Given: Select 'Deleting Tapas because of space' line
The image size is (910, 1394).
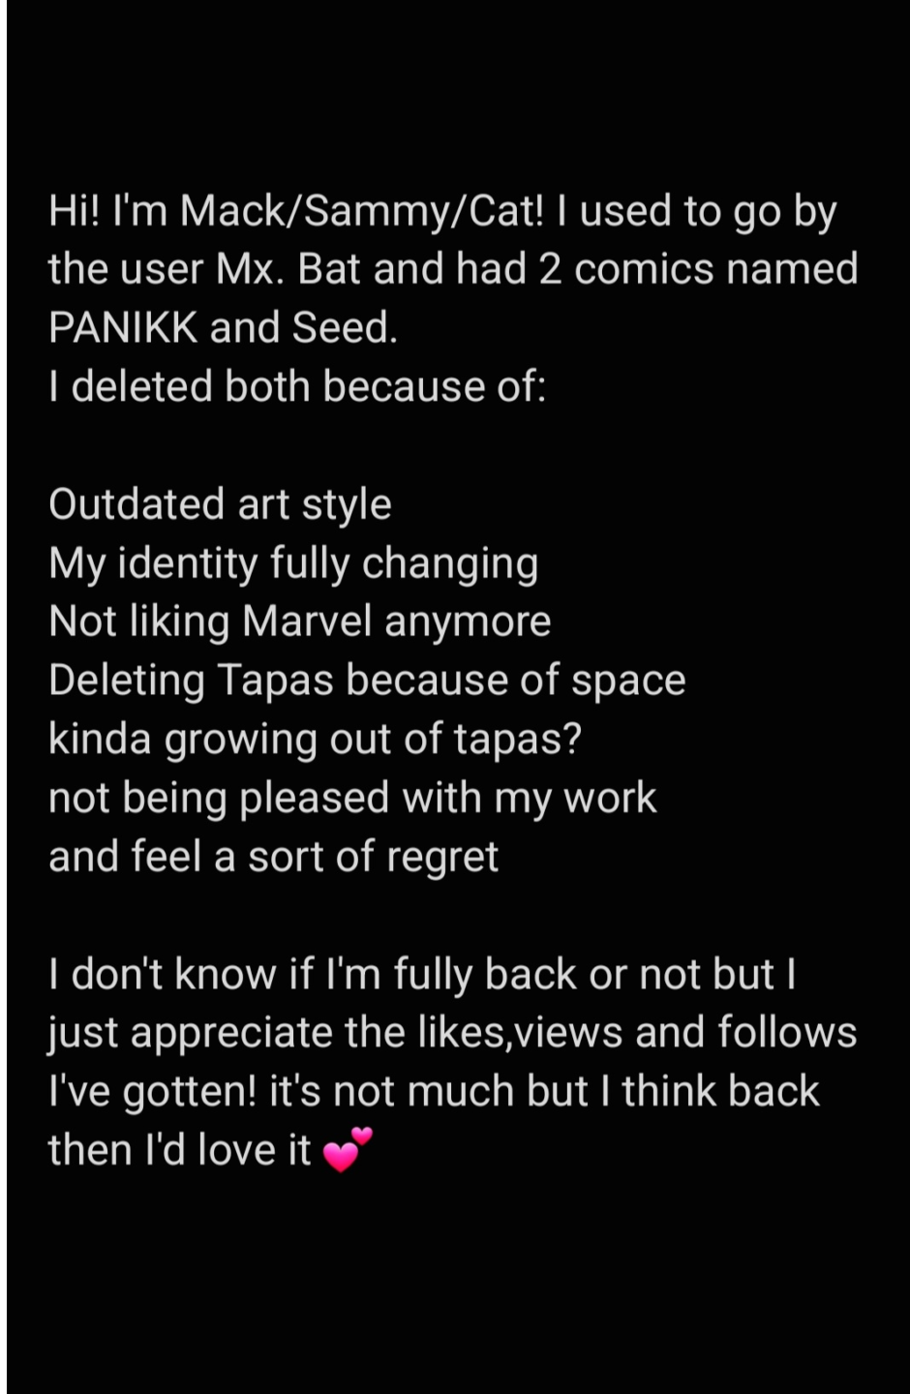Looking at the screenshot, I should (367, 682).
